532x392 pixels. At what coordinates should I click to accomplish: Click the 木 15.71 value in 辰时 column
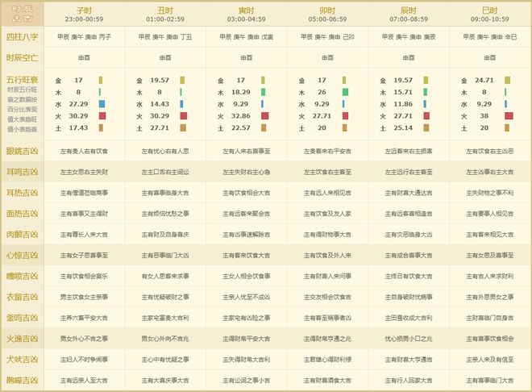click(403, 92)
